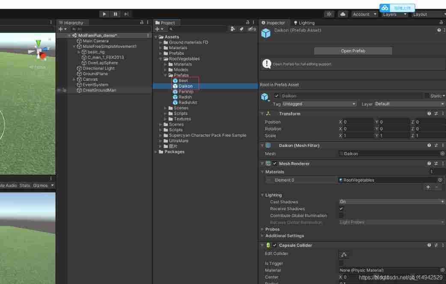
Task: Click the Services sun-shaped toolbar icon
Action: pos(329,14)
